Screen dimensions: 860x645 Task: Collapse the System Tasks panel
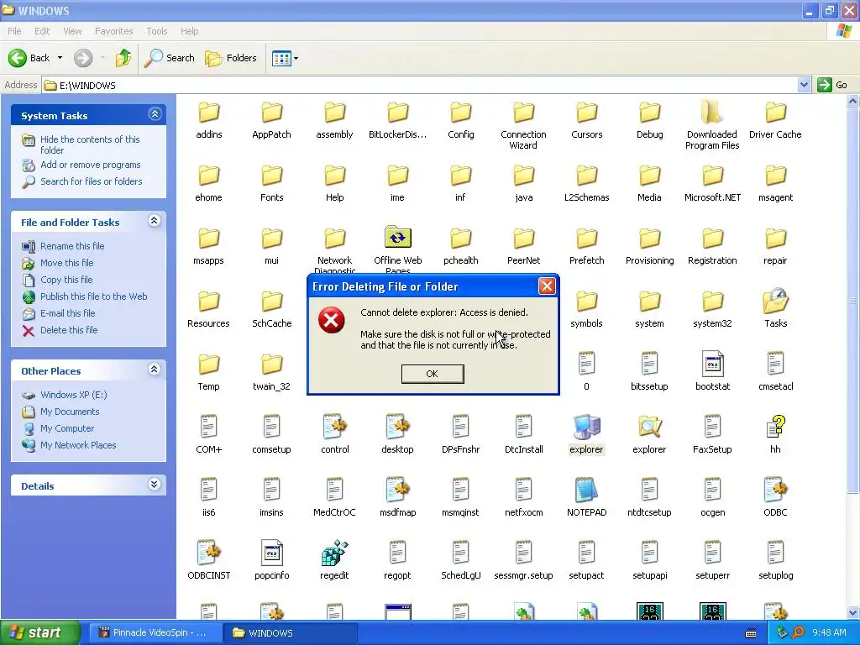[x=155, y=114]
